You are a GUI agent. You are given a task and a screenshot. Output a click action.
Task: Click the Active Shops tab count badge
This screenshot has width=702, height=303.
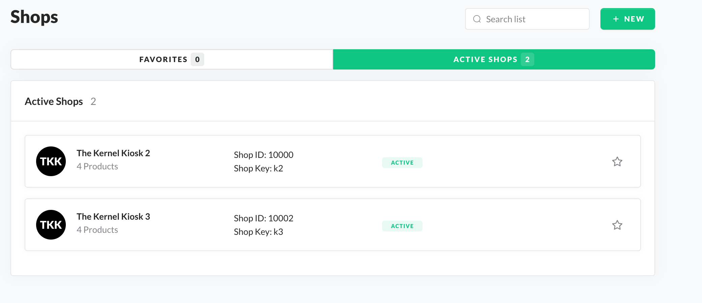click(x=527, y=59)
